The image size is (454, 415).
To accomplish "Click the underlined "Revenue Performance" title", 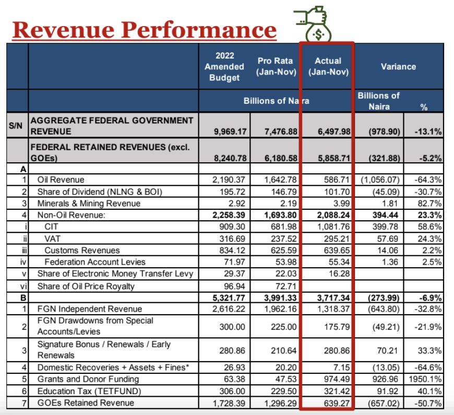I will (144, 29).
